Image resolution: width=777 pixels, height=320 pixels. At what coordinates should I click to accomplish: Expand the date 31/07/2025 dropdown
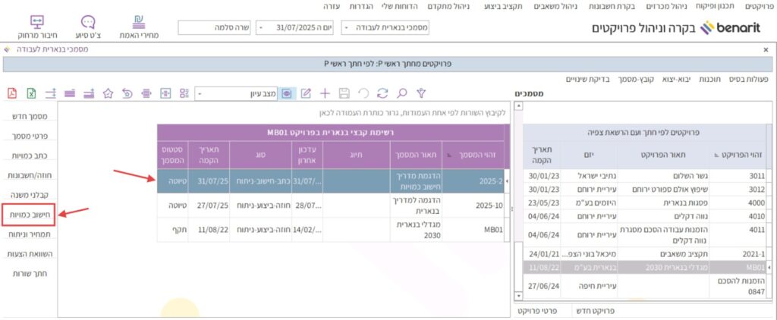[x=262, y=28]
